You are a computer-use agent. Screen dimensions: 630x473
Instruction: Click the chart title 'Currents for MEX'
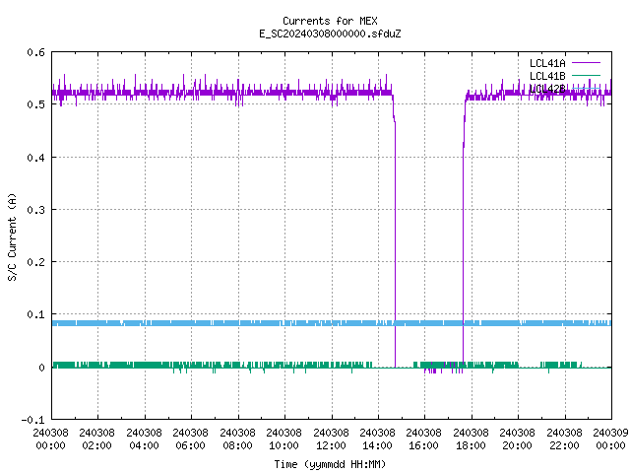[330, 21]
